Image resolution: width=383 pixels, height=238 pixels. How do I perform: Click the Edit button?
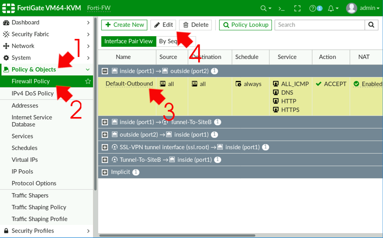click(x=163, y=25)
